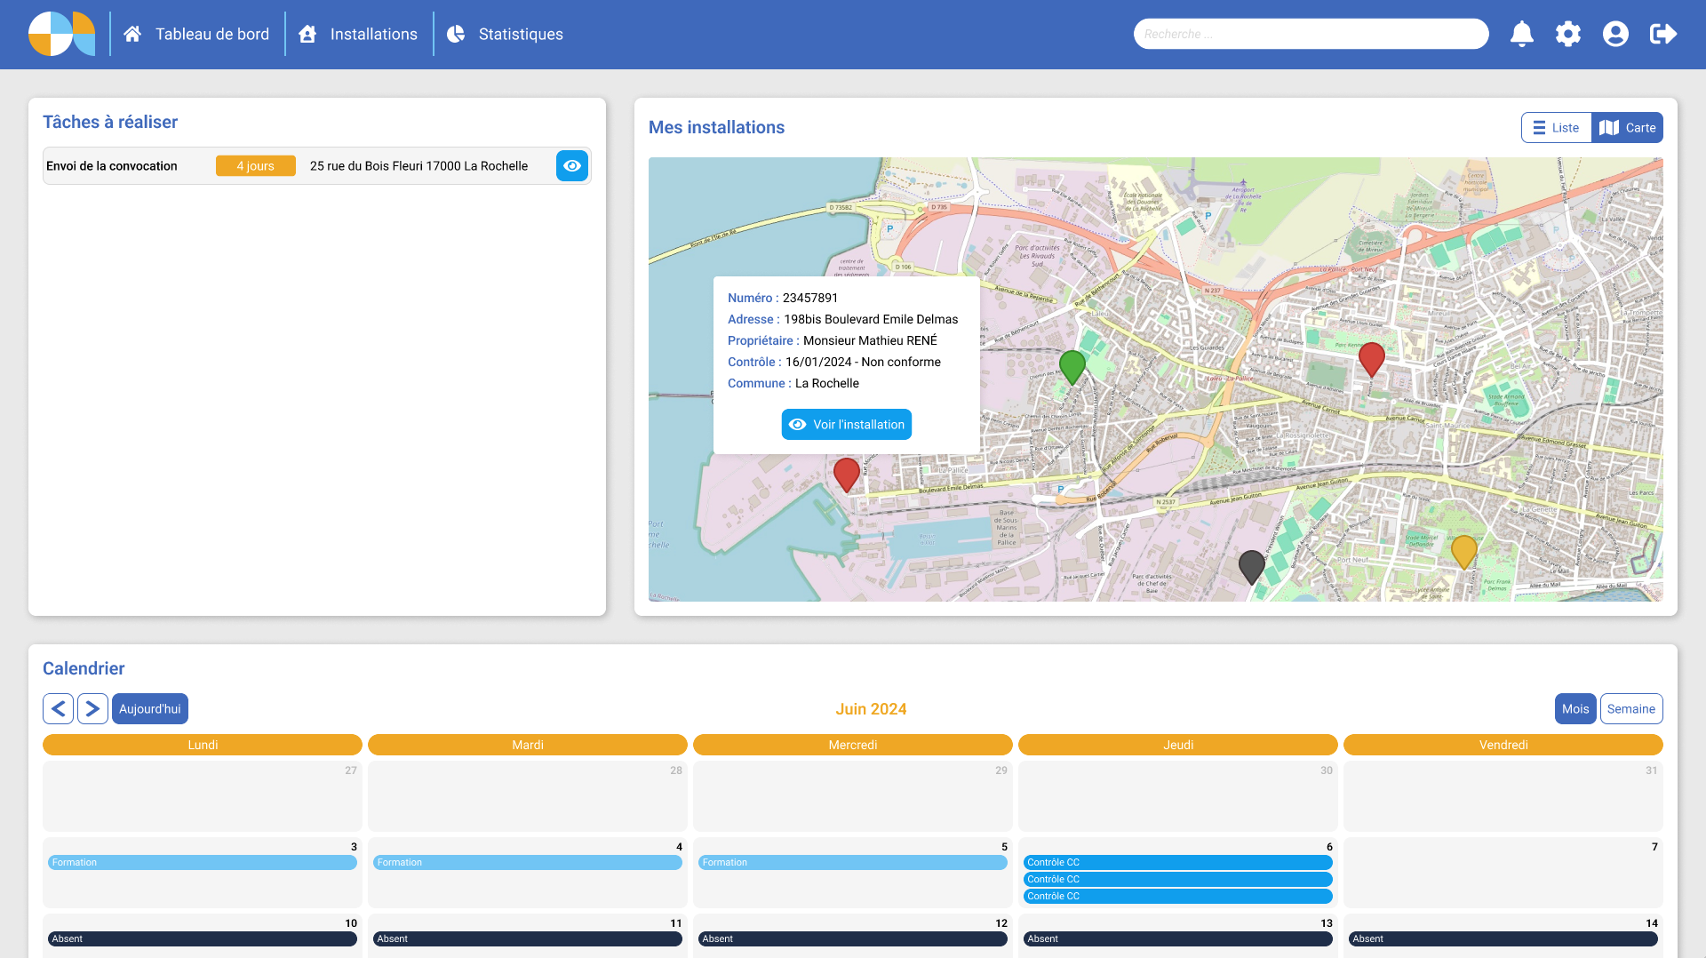Screen dimensions: 1706x958
Task: Click Propriétaire Monsieur Mathieu RENÉ text
Action: tap(833, 340)
